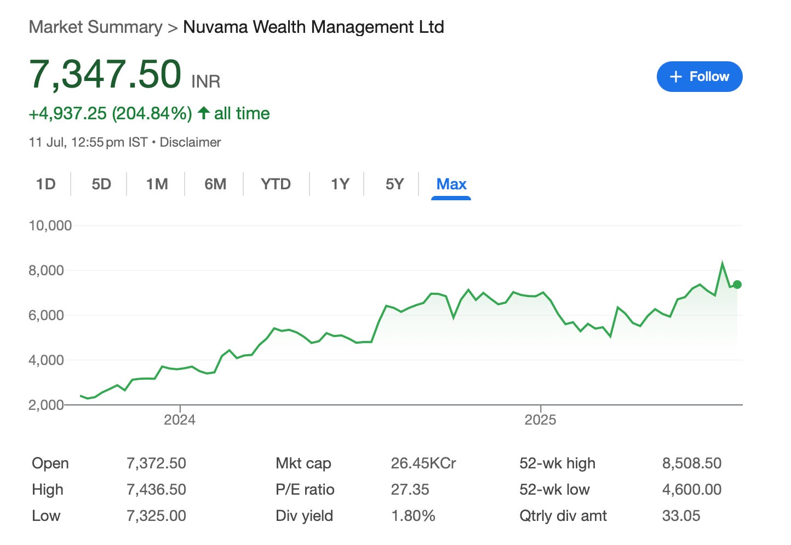
Task: Click the 52-wk low value 4,600.00
Action: tap(692, 489)
